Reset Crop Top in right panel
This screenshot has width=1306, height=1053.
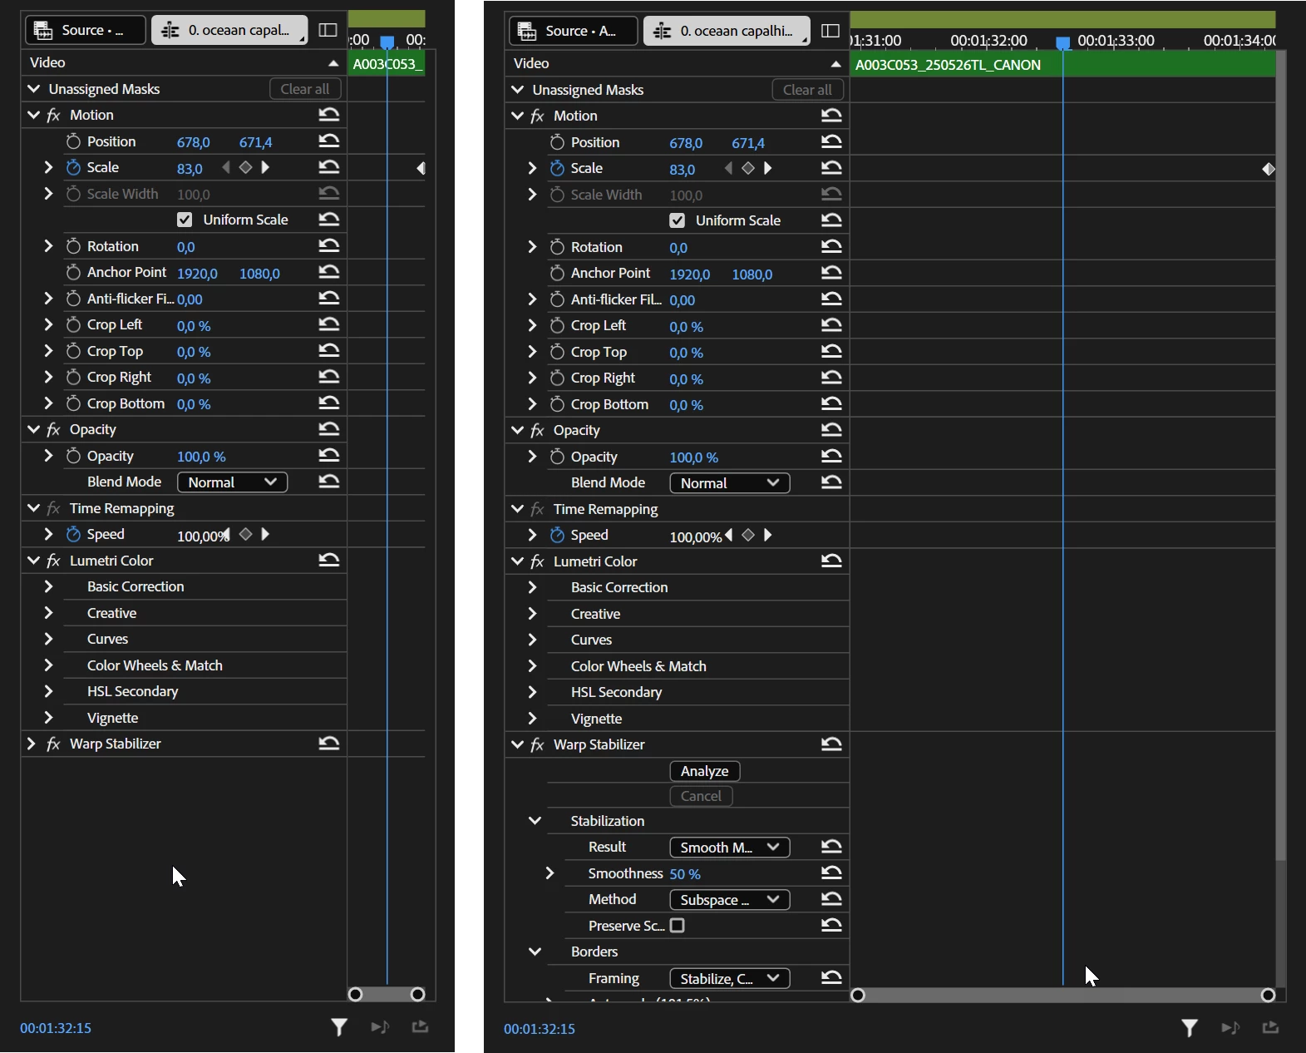click(831, 352)
